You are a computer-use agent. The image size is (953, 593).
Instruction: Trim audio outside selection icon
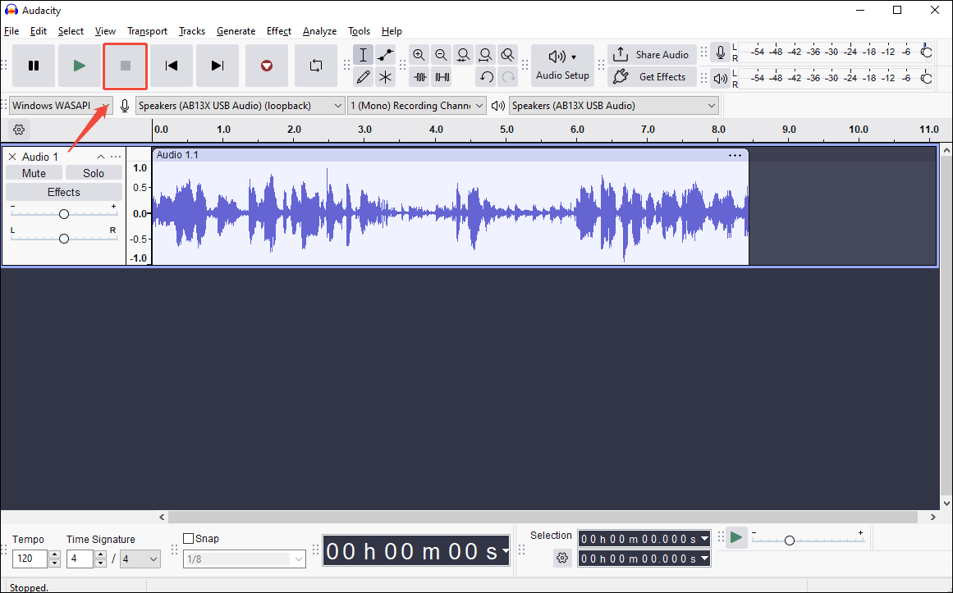coord(419,77)
